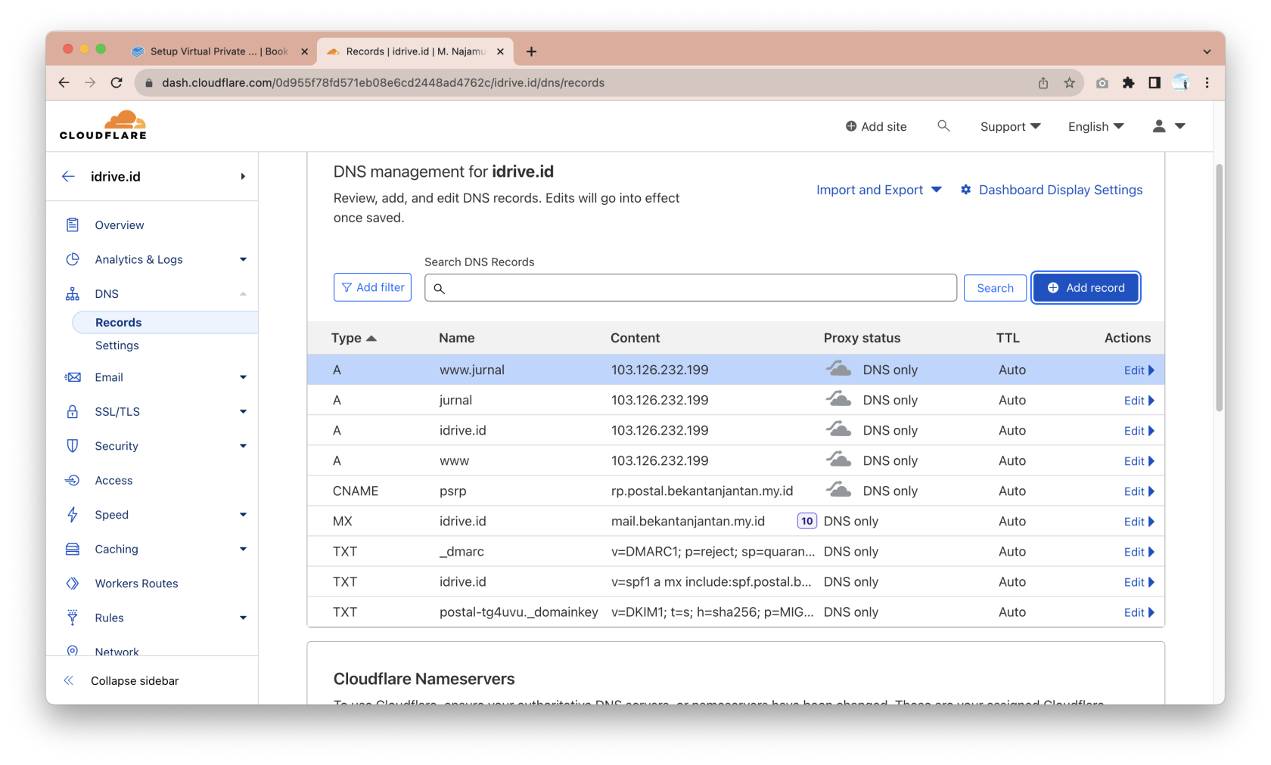This screenshot has height=765, width=1271.
Task: Open a new browser tab
Action: coord(532,51)
